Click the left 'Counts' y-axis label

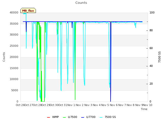pos(4,57)
